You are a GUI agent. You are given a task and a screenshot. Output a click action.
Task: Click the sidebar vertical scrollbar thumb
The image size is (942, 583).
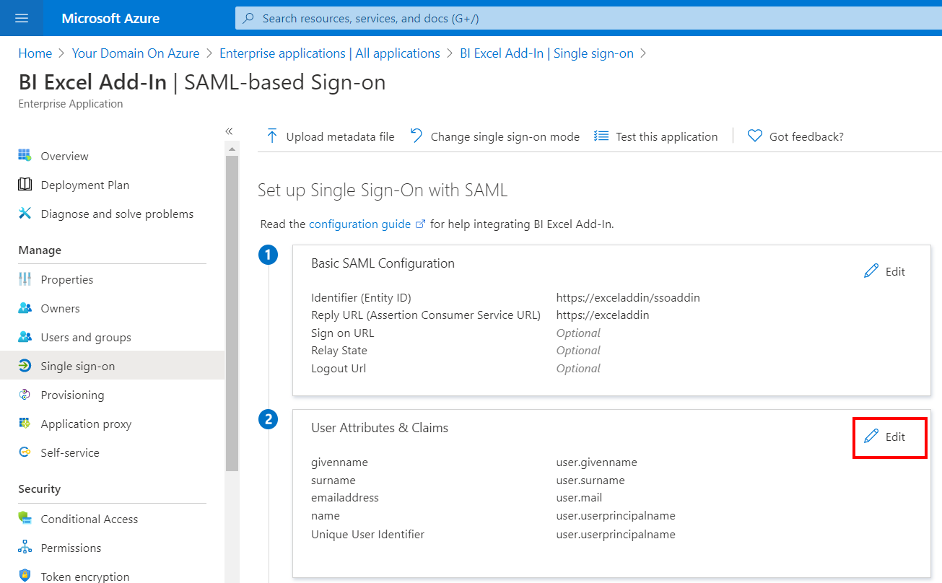[x=232, y=314]
